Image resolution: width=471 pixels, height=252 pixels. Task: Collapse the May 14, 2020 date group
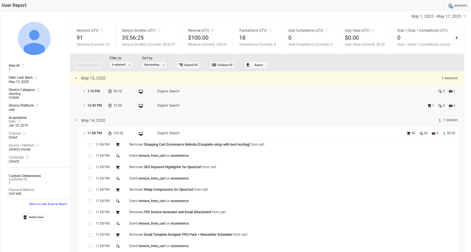(x=76, y=120)
